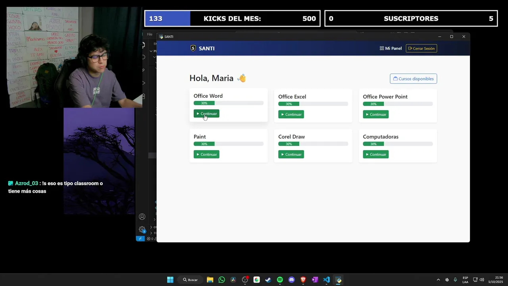The width and height of the screenshot is (508, 286).
Task: Open VS Code Manage gear icon
Action: coord(142,230)
